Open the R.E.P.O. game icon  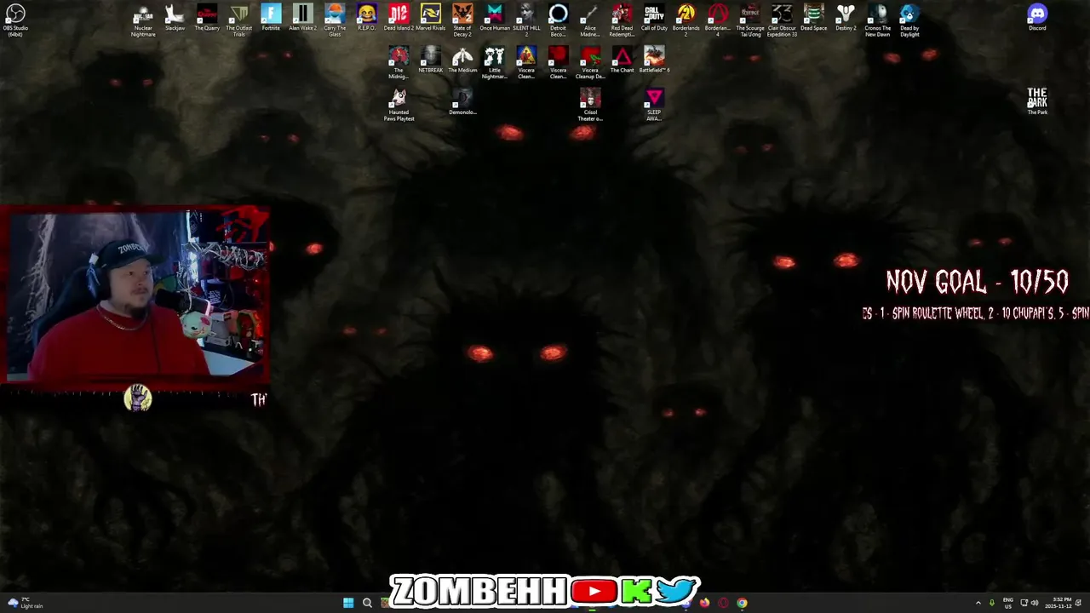tap(366, 18)
